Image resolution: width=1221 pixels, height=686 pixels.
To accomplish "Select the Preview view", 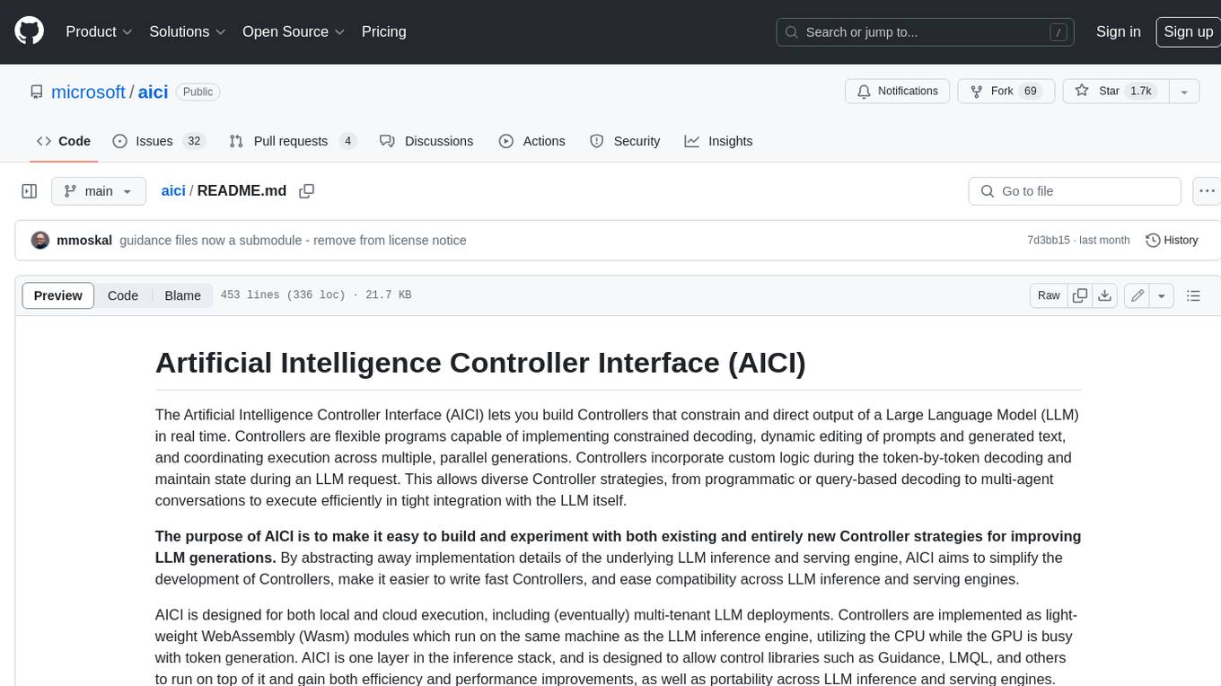I will coord(58,295).
